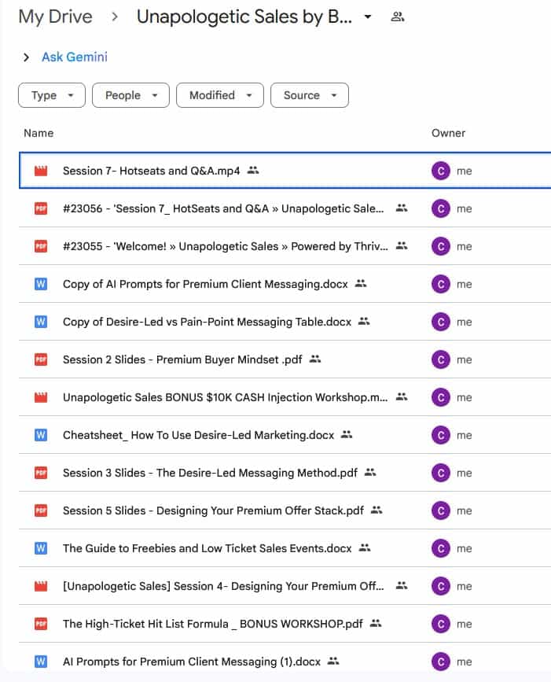Sort files by the Name column header

coord(39,133)
